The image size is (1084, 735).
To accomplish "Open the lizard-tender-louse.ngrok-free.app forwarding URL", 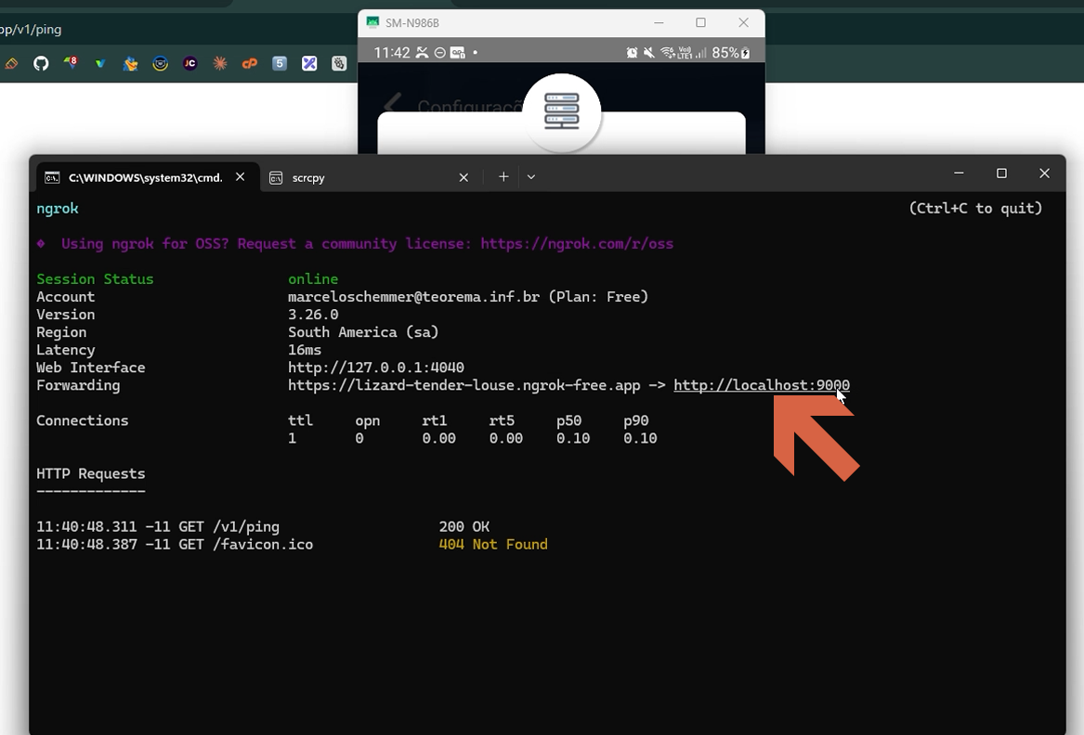I will 464,385.
